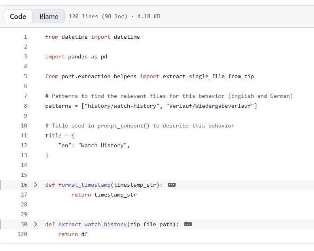Click 'return timestamp_str' line

[x=104, y=195]
